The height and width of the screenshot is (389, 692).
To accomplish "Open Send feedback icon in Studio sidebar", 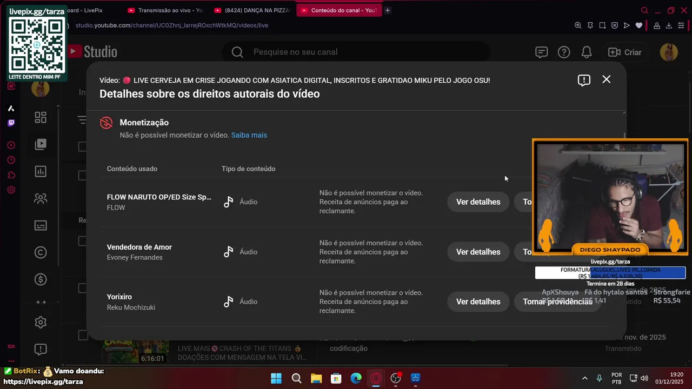I will point(41,350).
